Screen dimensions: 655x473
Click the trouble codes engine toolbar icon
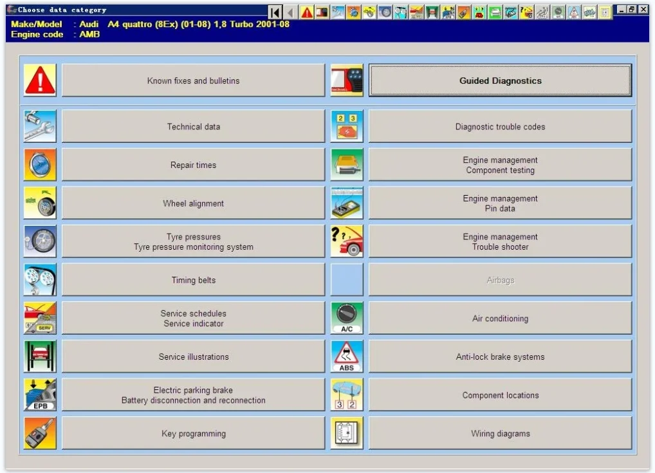click(x=479, y=12)
